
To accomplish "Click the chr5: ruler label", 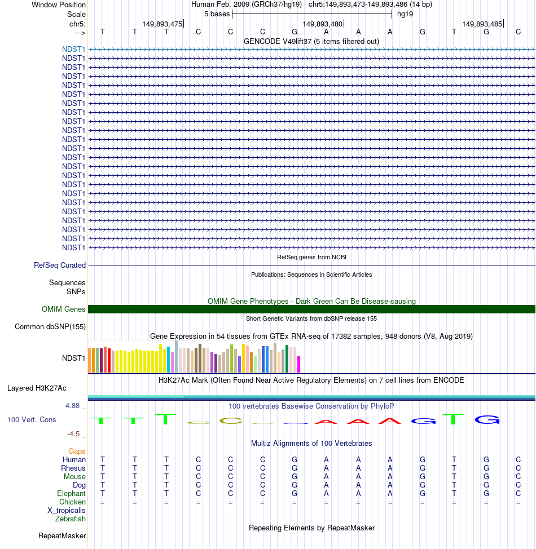I will tap(77, 24).
